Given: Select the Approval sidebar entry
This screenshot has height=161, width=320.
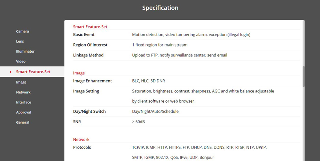Looking at the screenshot, I should [23, 112].
